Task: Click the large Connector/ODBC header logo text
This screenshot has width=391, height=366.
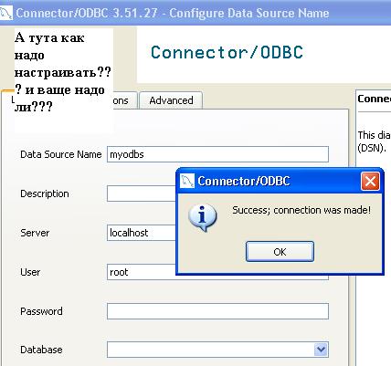Action: tap(227, 52)
